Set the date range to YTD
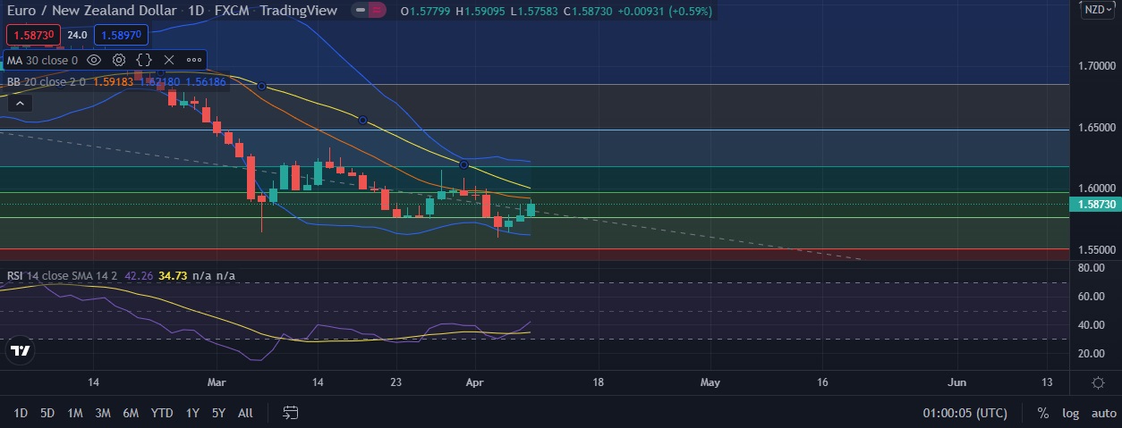The width and height of the screenshot is (1122, 428). coord(162,413)
